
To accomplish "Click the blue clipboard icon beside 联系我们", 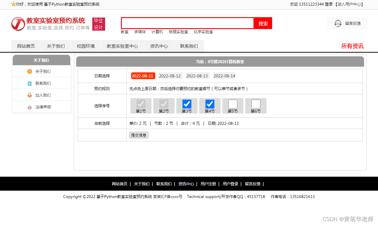I will point(30,83).
